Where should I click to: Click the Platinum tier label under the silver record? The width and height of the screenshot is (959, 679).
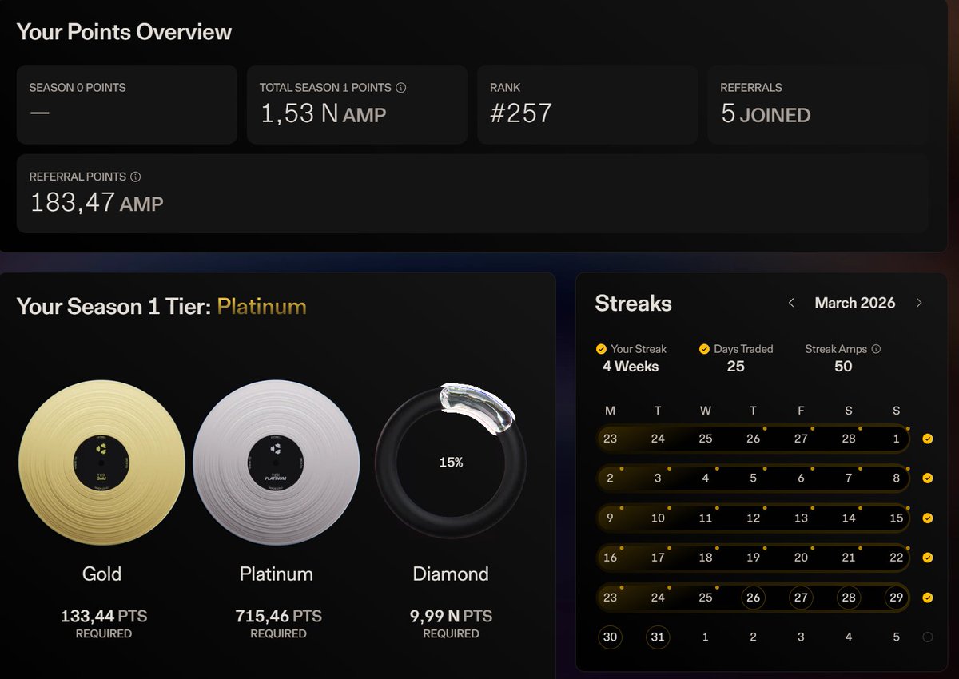[x=277, y=574]
